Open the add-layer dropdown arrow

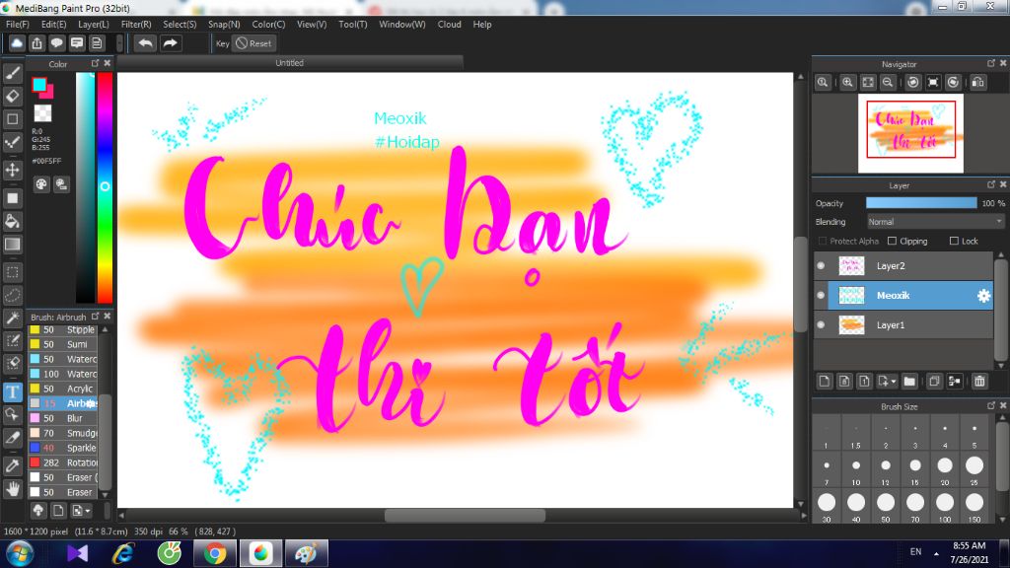coord(894,382)
